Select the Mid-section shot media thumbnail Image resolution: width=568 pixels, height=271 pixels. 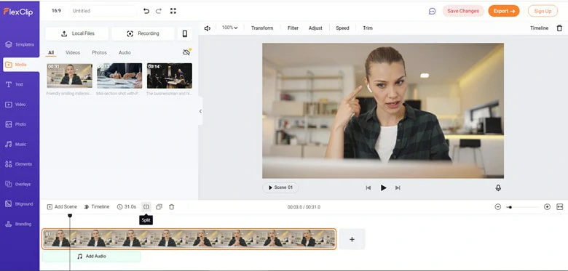click(x=119, y=76)
